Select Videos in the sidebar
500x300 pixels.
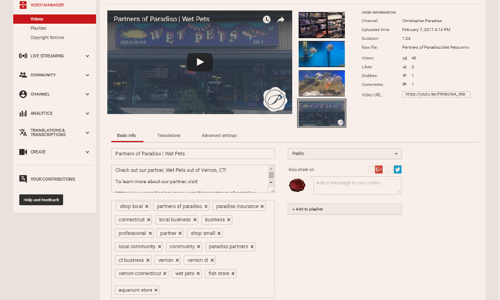[55, 19]
